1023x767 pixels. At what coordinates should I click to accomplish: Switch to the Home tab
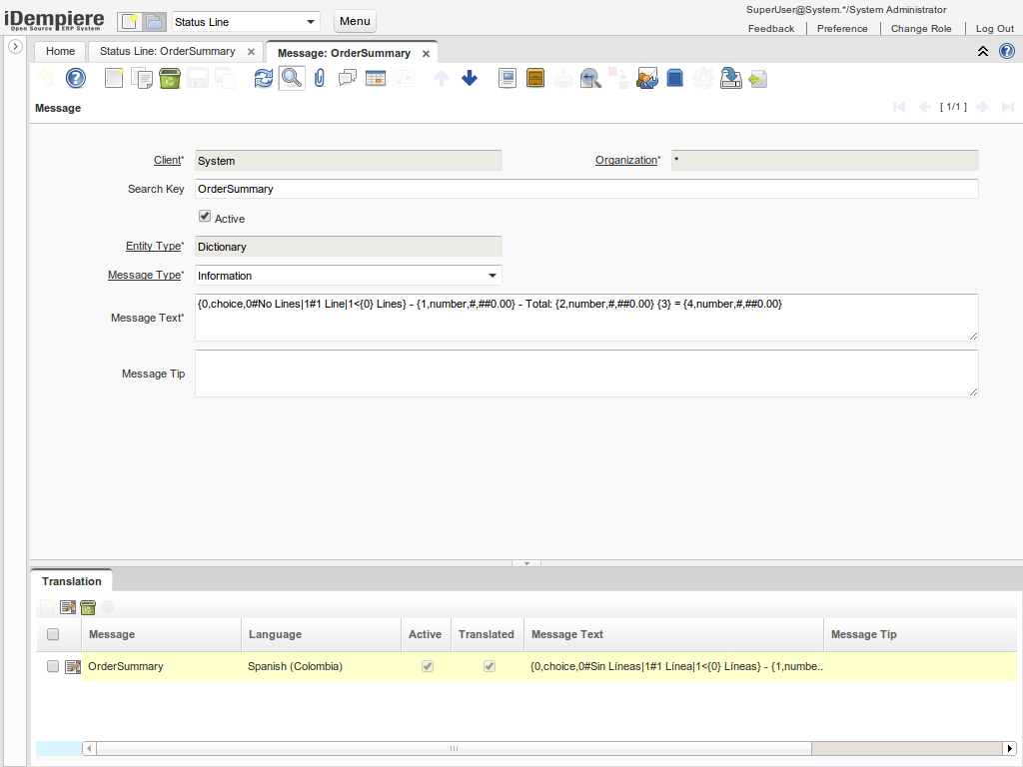(60, 51)
